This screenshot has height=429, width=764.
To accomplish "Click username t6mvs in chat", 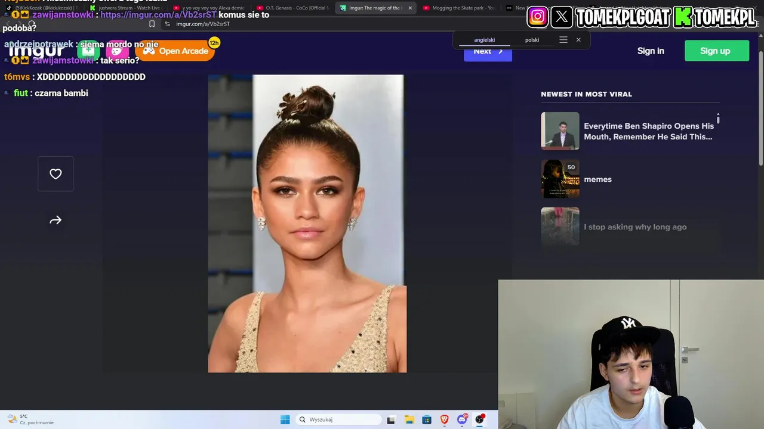I will pyautogui.click(x=17, y=77).
